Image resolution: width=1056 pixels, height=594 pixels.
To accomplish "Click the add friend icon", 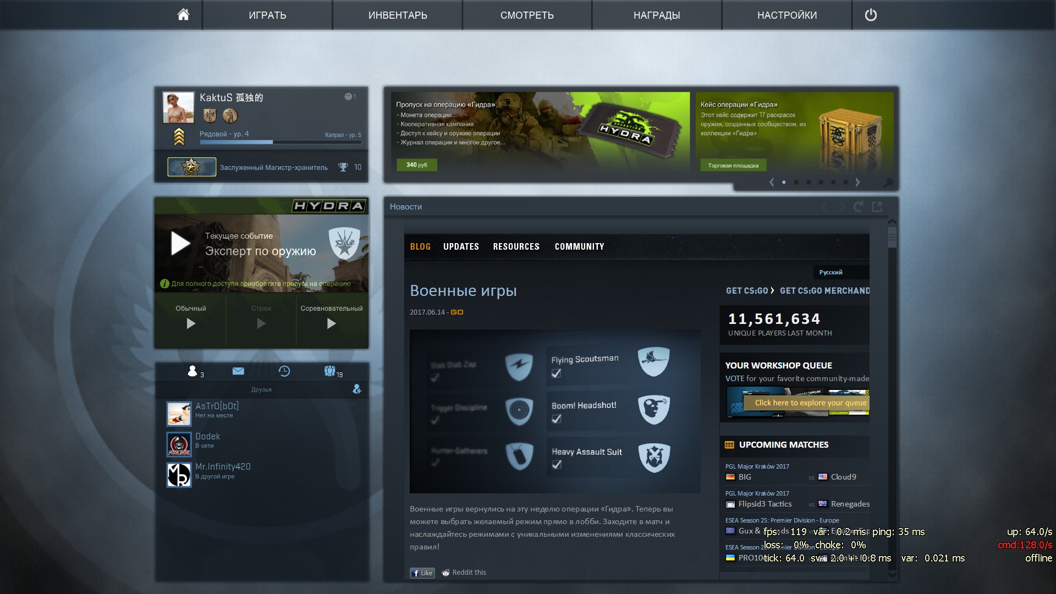I will tap(357, 389).
